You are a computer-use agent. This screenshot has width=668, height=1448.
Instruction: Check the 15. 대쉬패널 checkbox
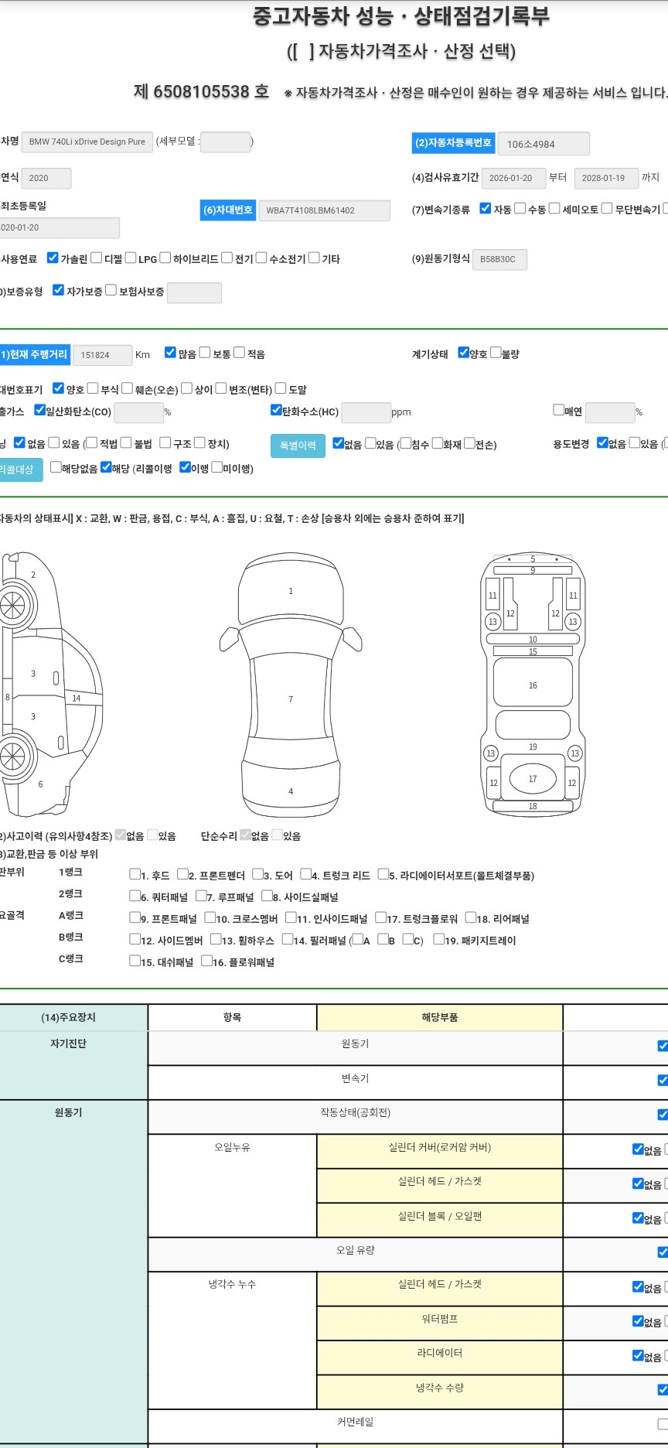click(135, 961)
